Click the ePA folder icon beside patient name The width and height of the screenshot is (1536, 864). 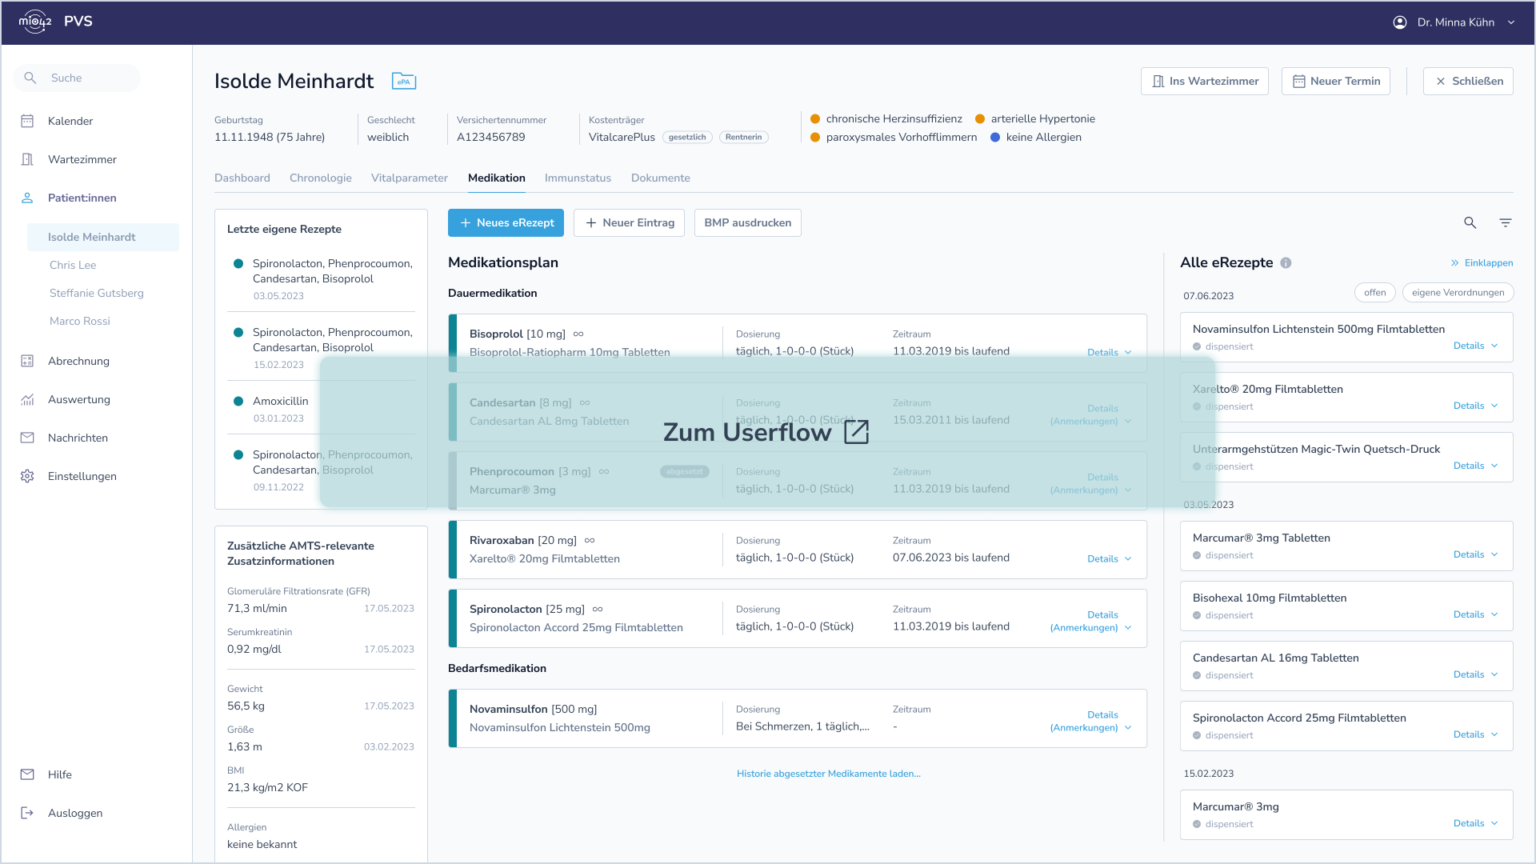(403, 81)
